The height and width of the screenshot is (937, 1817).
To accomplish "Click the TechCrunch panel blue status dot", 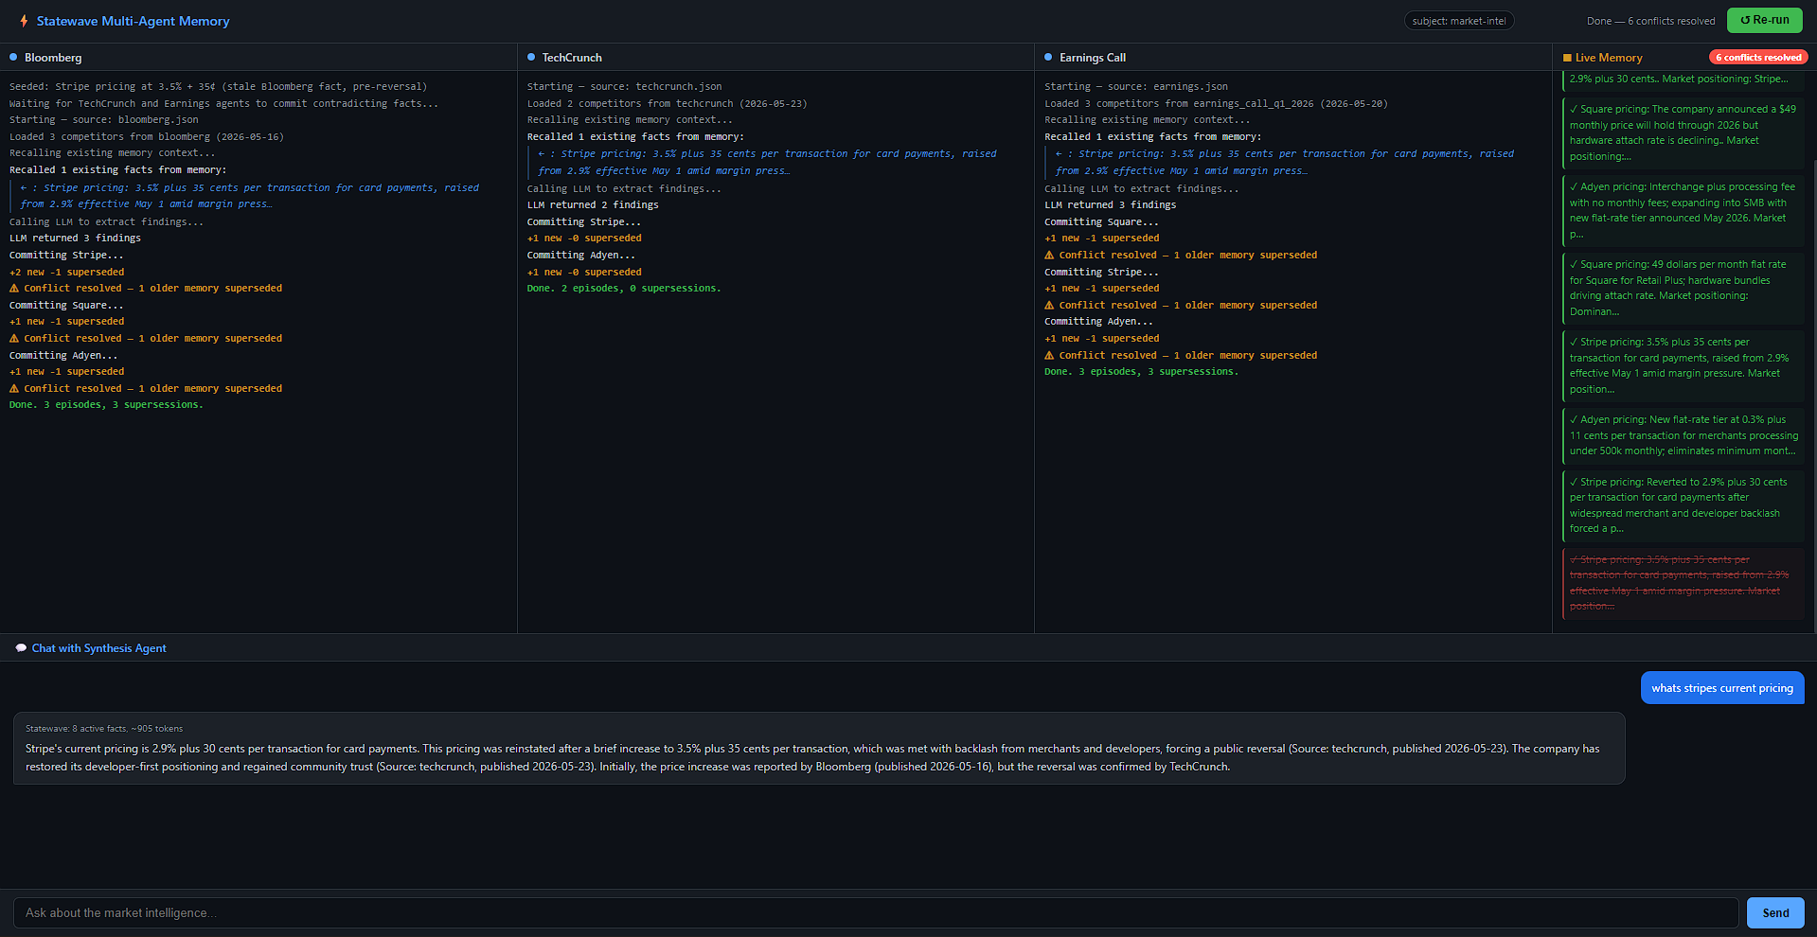I will (x=531, y=58).
